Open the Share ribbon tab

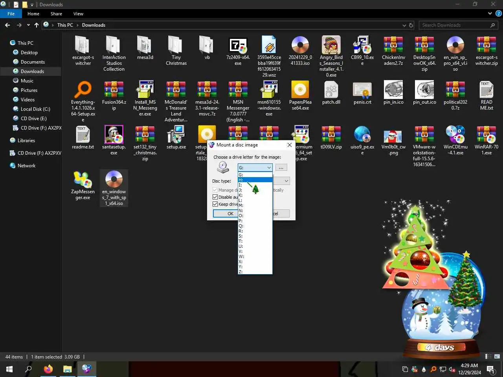point(56,14)
